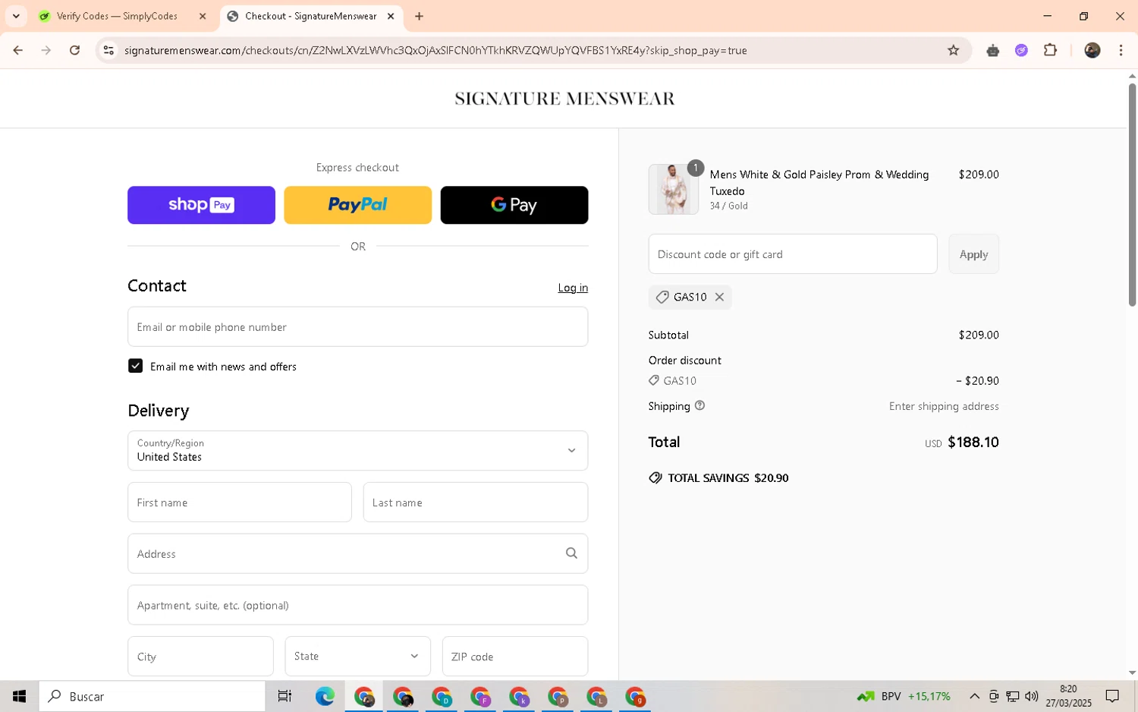Click the Shipping help question icon
Screen dimensions: 1138x712
pos(699,405)
